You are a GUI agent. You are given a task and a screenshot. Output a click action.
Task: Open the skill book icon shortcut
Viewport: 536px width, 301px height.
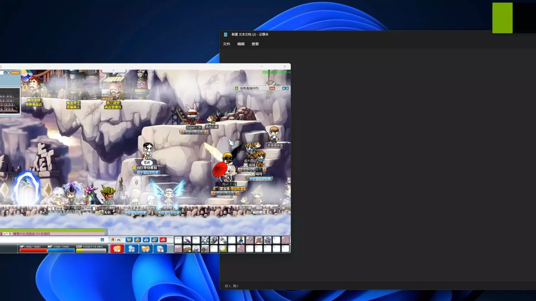point(155,240)
